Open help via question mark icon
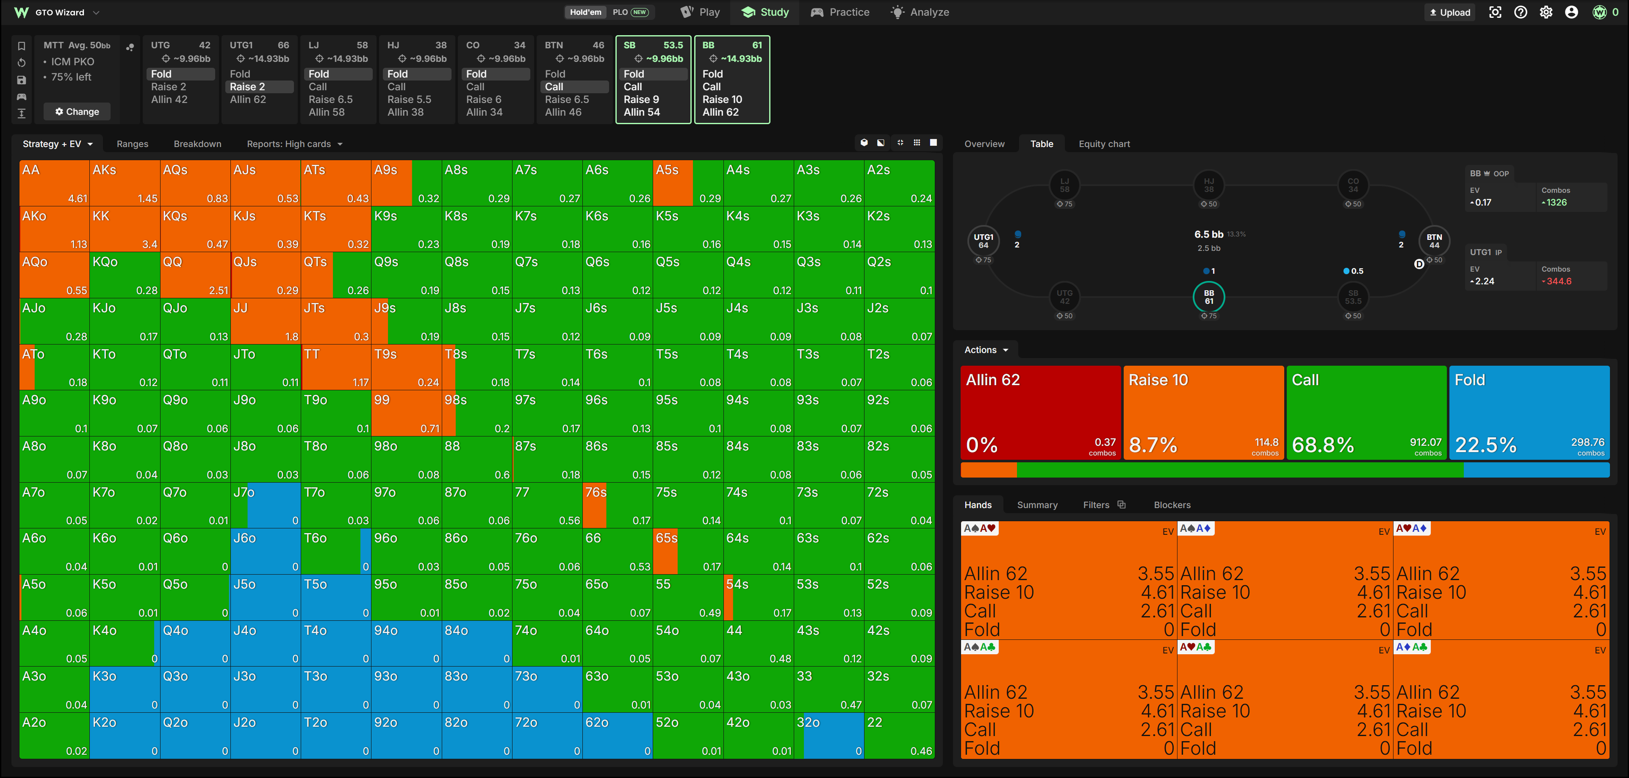The width and height of the screenshot is (1629, 778). 1521,12
